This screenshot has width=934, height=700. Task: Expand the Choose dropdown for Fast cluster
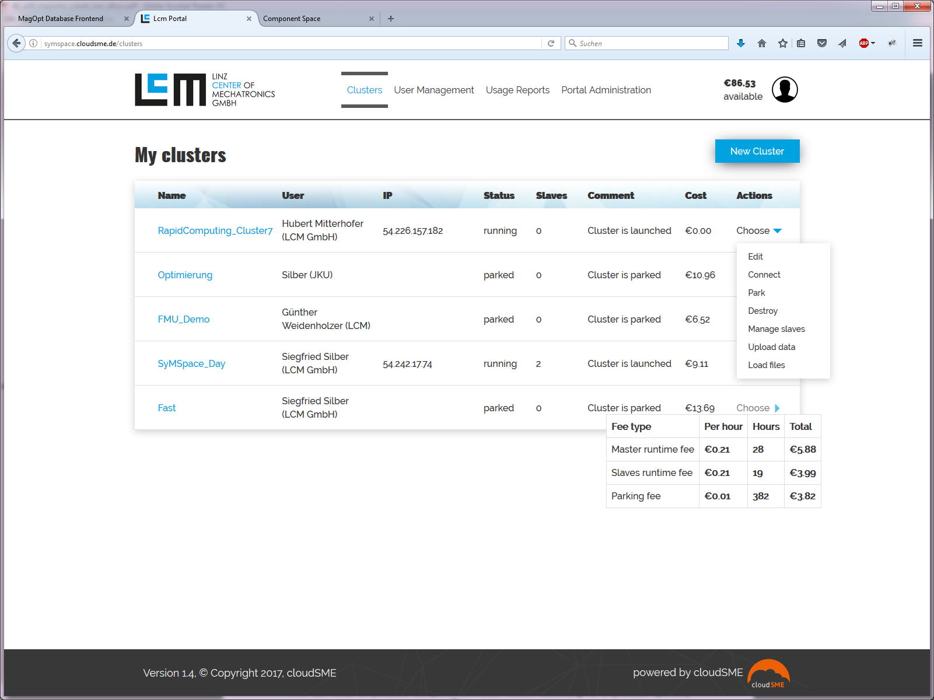[x=758, y=408]
